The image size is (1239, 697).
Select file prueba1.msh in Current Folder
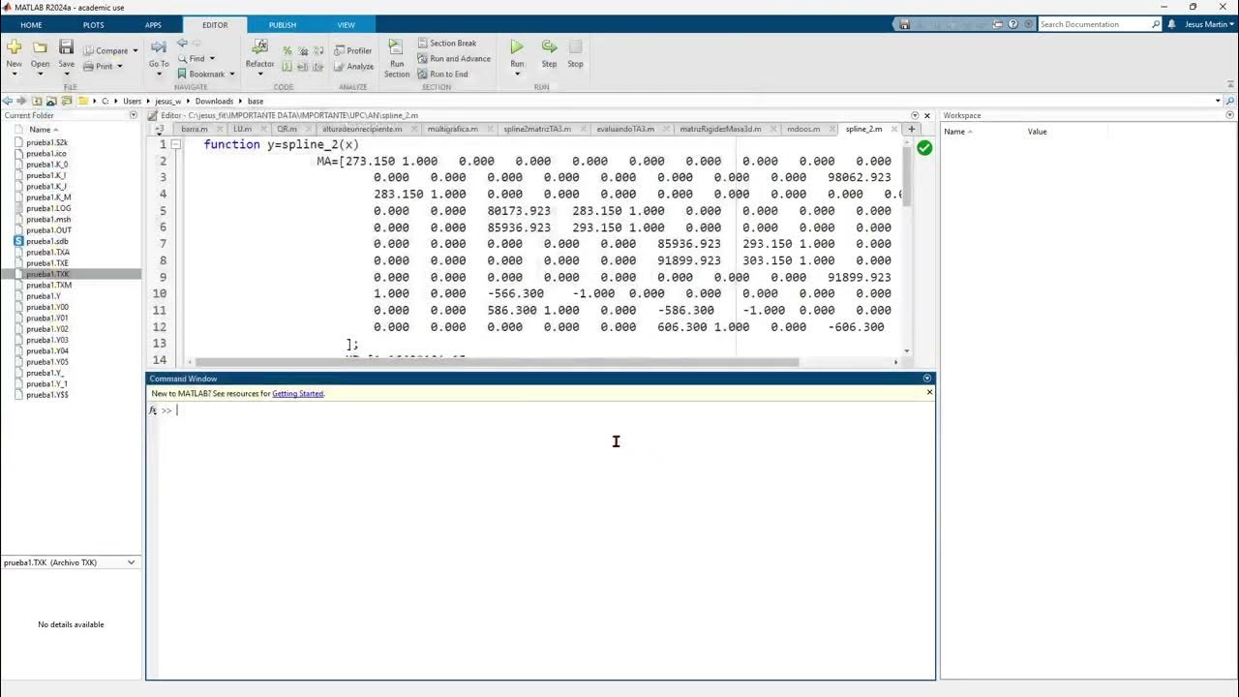[x=48, y=220]
